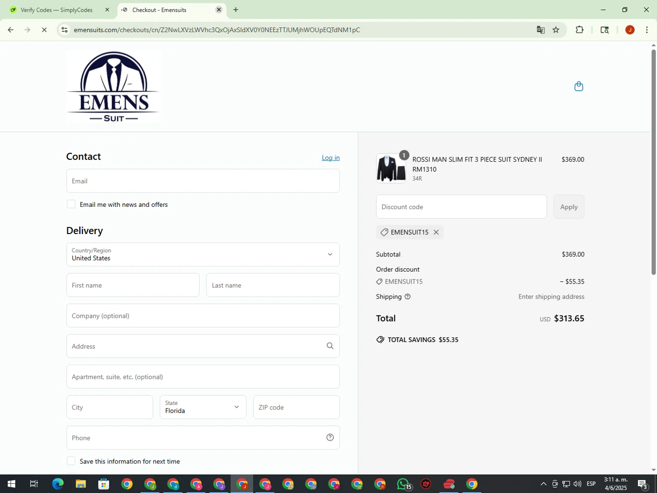
Task: Switch to the Verify Codes — SimplyCodes tab
Action: (57, 10)
